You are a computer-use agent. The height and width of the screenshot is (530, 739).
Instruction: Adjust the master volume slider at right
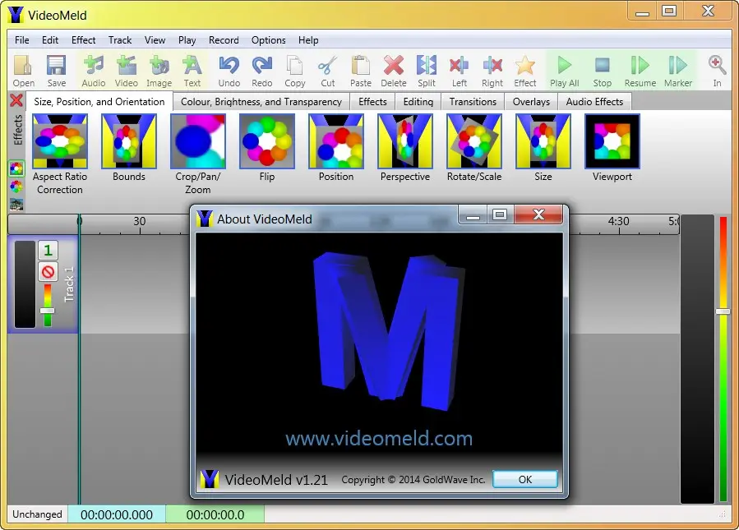(723, 311)
